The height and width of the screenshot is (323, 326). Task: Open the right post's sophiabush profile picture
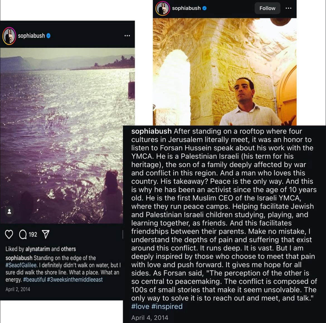point(163,8)
